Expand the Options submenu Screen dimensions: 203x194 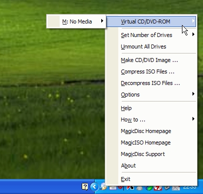tap(151, 94)
